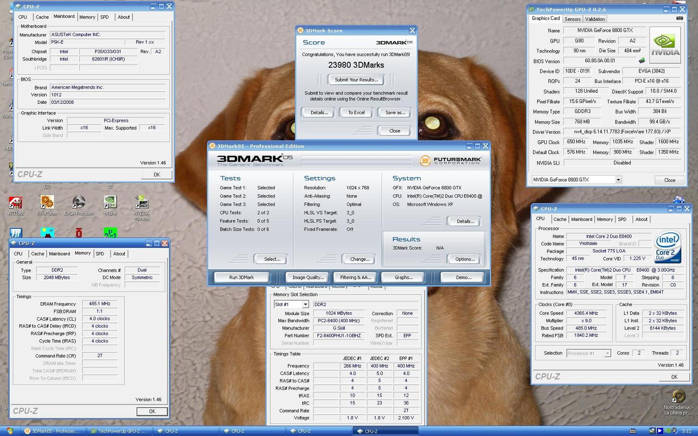
Task: Open the EVGA Precision shortcut
Action: [x=79, y=206]
